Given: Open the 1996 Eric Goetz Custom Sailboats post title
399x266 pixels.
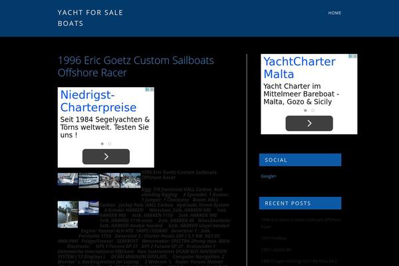Looking at the screenshot, I should coord(136,66).
